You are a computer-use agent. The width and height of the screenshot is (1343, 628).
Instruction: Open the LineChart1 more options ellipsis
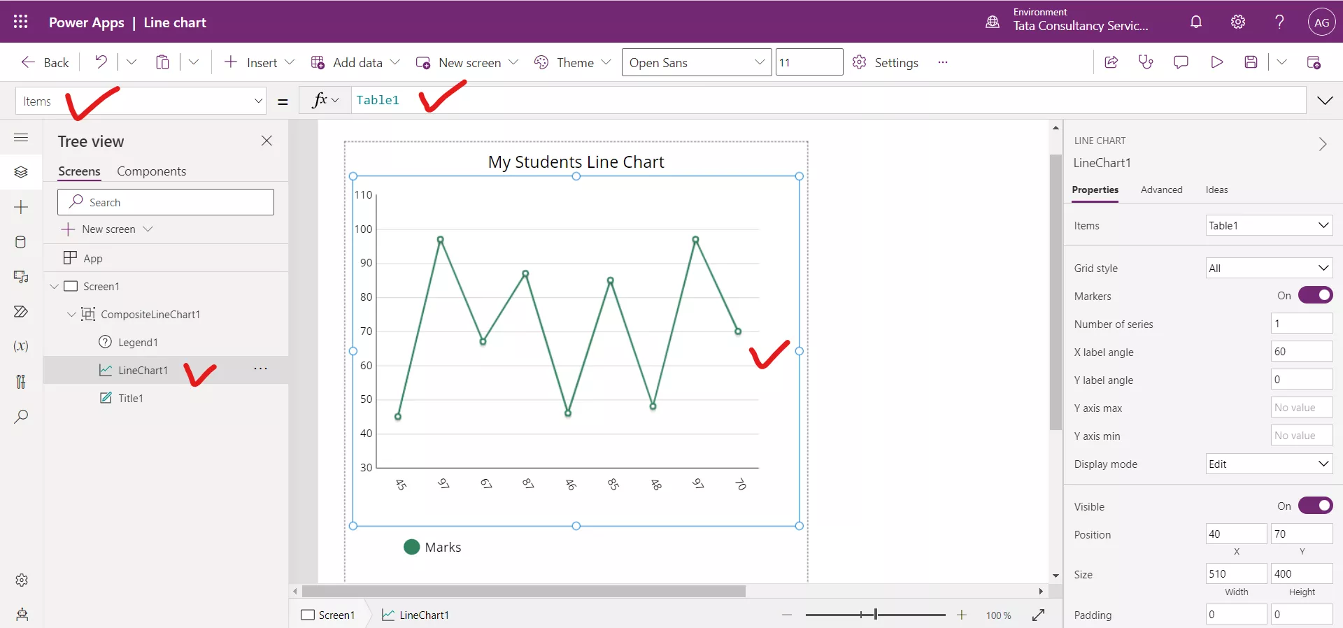click(260, 369)
